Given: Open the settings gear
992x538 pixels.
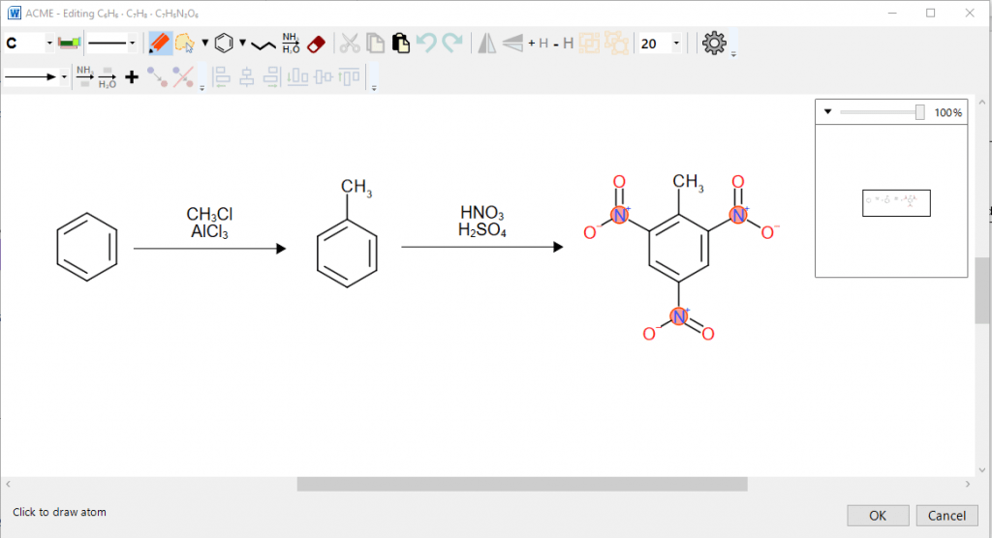Looking at the screenshot, I should [714, 44].
